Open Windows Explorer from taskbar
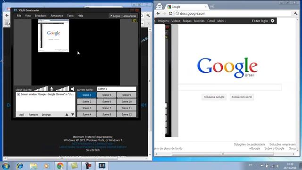Viewport: 302px width, 170px height. point(34,166)
